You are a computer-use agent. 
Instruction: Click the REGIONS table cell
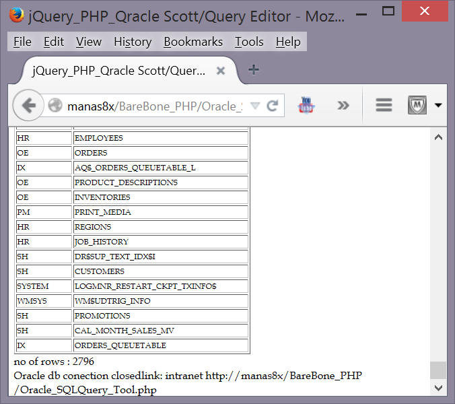click(x=161, y=227)
